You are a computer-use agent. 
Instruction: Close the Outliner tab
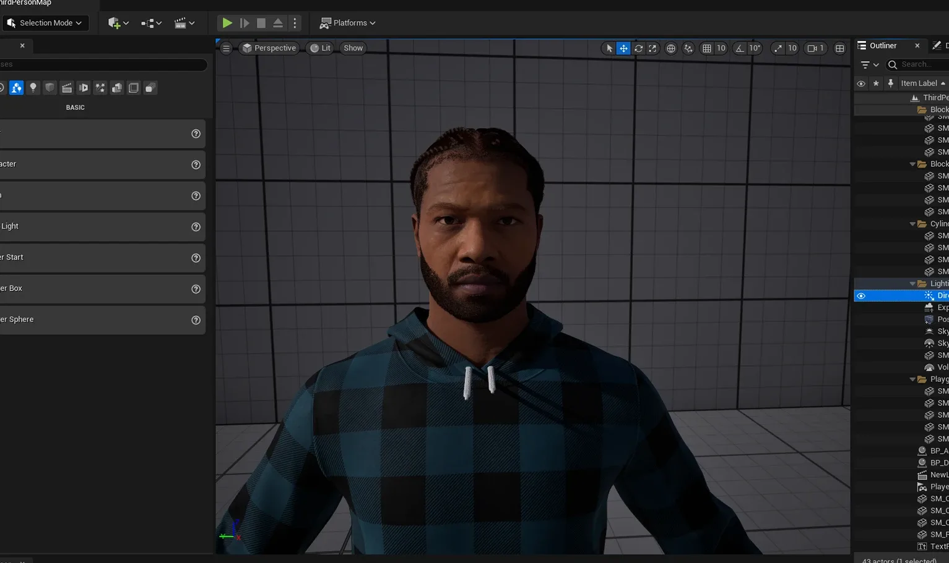pyautogui.click(x=917, y=46)
